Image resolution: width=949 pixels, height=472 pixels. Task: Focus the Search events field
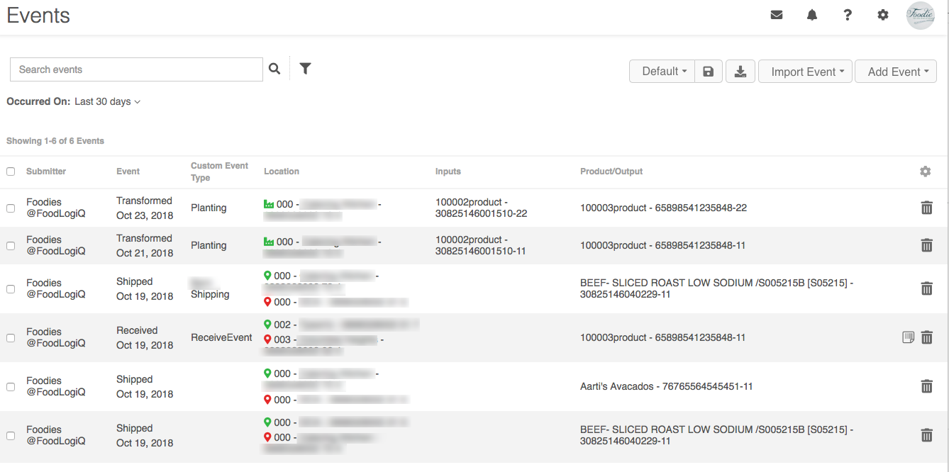pyautogui.click(x=136, y=69)
